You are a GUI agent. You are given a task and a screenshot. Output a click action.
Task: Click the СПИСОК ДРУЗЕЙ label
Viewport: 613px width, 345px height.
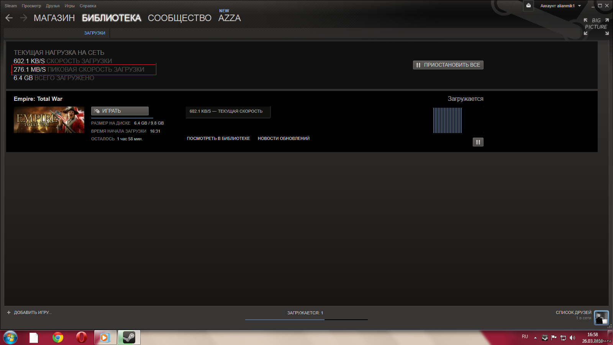tap(574, 312)
